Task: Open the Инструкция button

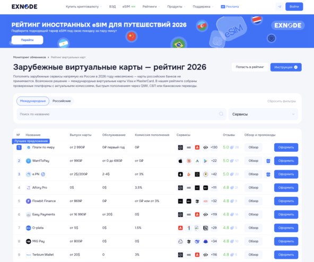Action: click(286, 67)
